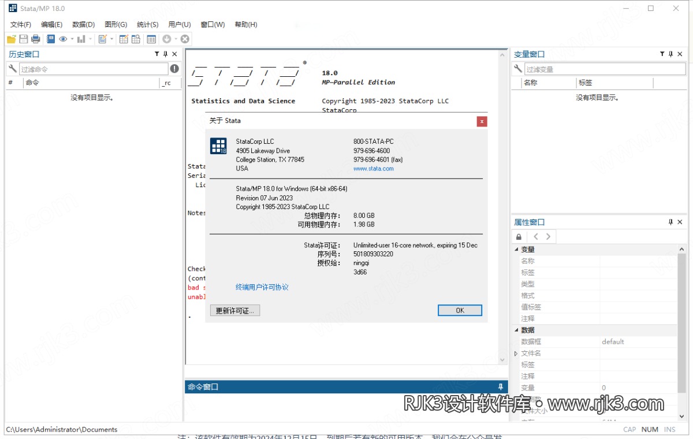Screen dimensions: 693x439
Task: Toggle the pin on the Command window
Action: [501, 386]
